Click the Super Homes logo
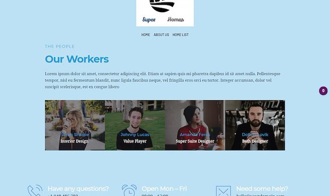The width and height of the screenshot is (330, 196). [165, 13]
